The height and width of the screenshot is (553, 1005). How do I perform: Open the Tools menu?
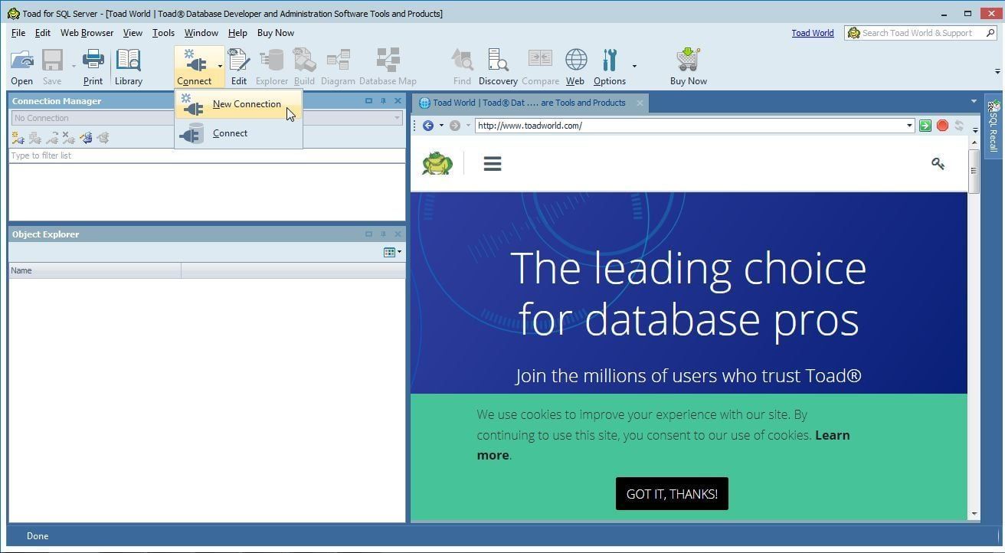163,33
